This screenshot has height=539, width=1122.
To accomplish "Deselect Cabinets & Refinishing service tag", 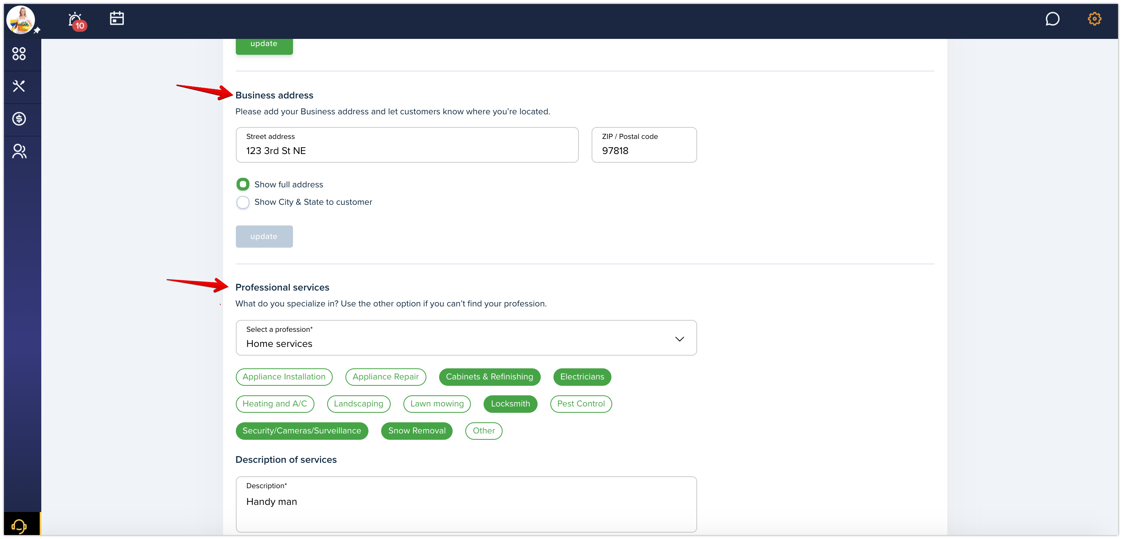I will 490,377.
